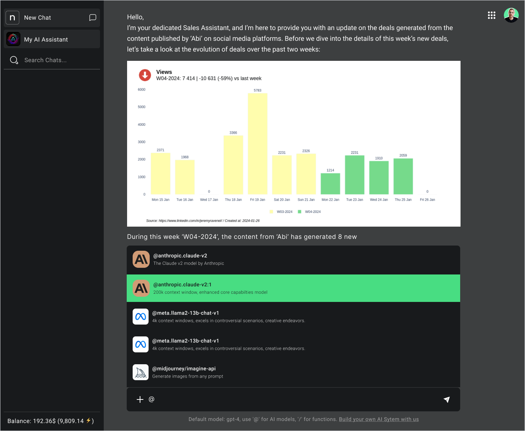
Task: Click the W03-2024 yellow legend swatch
Action: [x=271, y=212]
